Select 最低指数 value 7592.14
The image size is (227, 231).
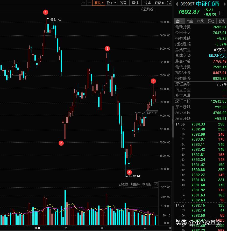[219, 67]
